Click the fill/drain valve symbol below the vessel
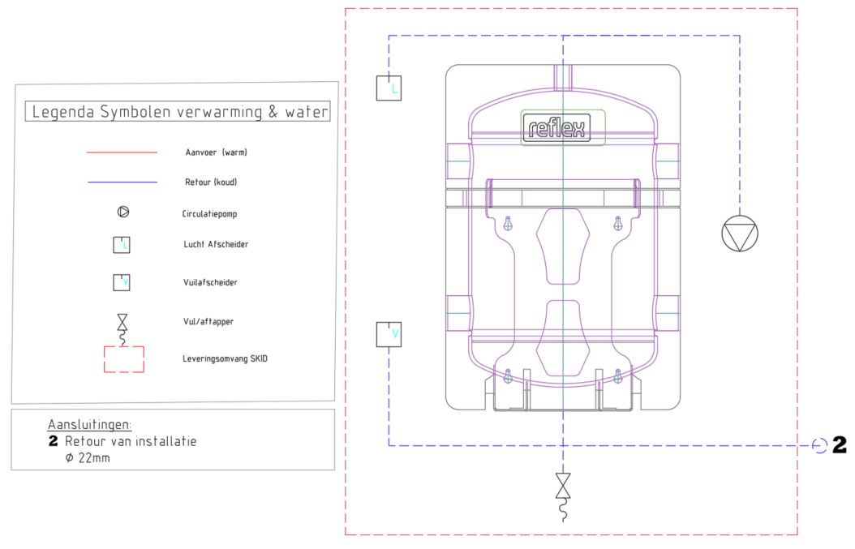This screenshot has width=855, height=549. click(563, 496)
